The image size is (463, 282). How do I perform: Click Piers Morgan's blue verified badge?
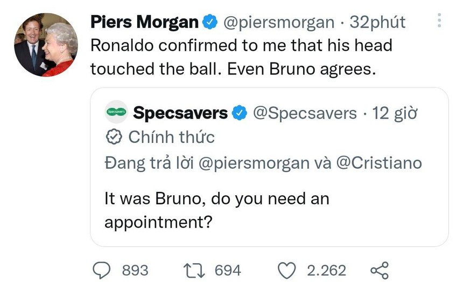point(209,22)
